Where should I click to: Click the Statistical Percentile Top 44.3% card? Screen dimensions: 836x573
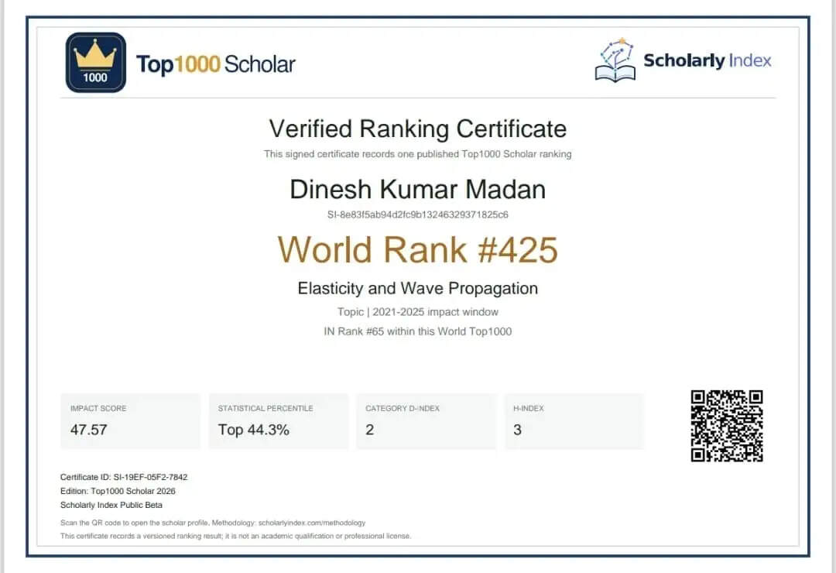[x=279, y=421]
